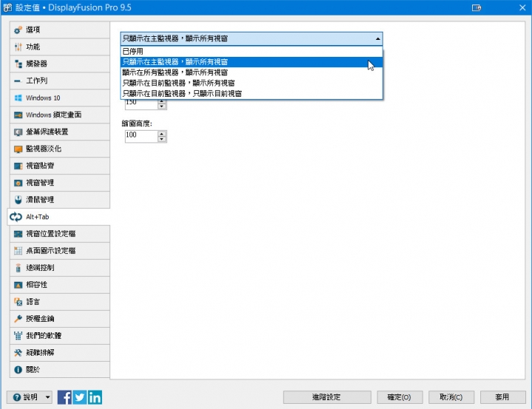The height and width of the screenshot is (409, 532).
Task: Confirm with the 確定(O) button
Action: [399, 397]
